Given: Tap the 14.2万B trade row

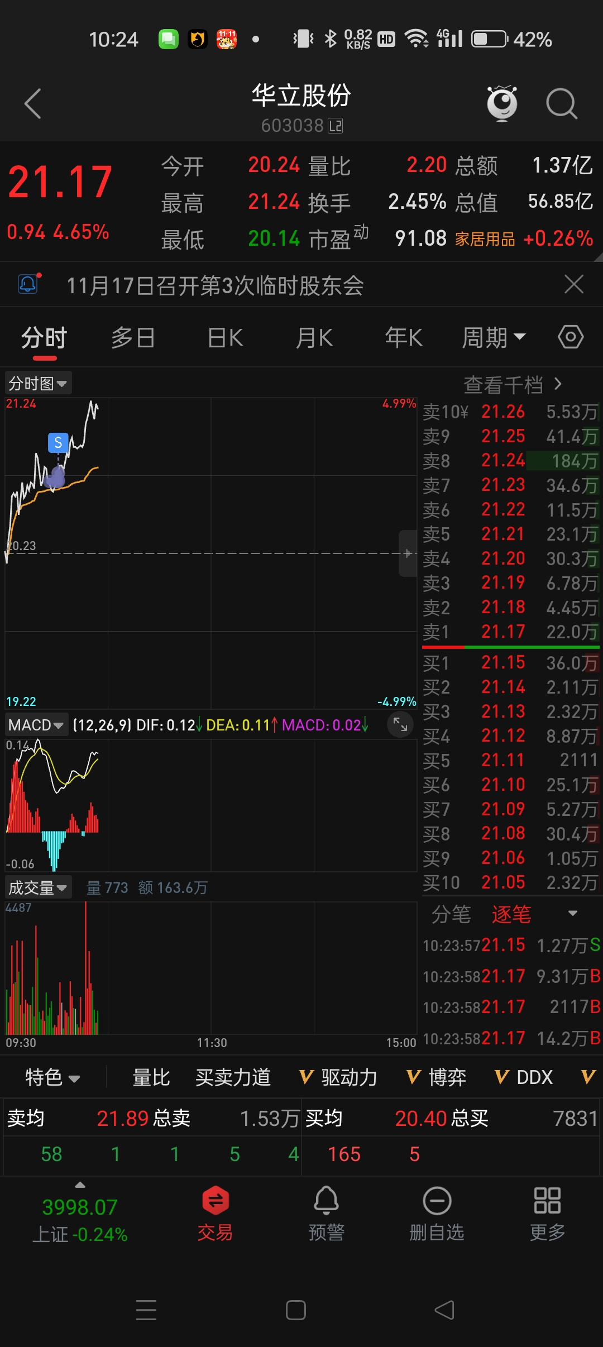Looking at the screenshot, I should pyautogui.click(x=511, y=1038).
